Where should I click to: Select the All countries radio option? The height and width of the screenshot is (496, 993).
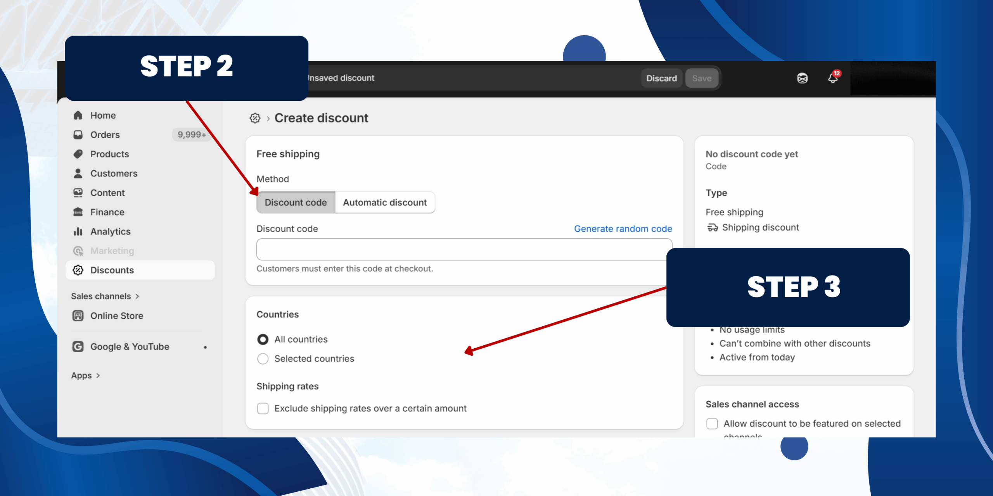(x=263, y=339)
